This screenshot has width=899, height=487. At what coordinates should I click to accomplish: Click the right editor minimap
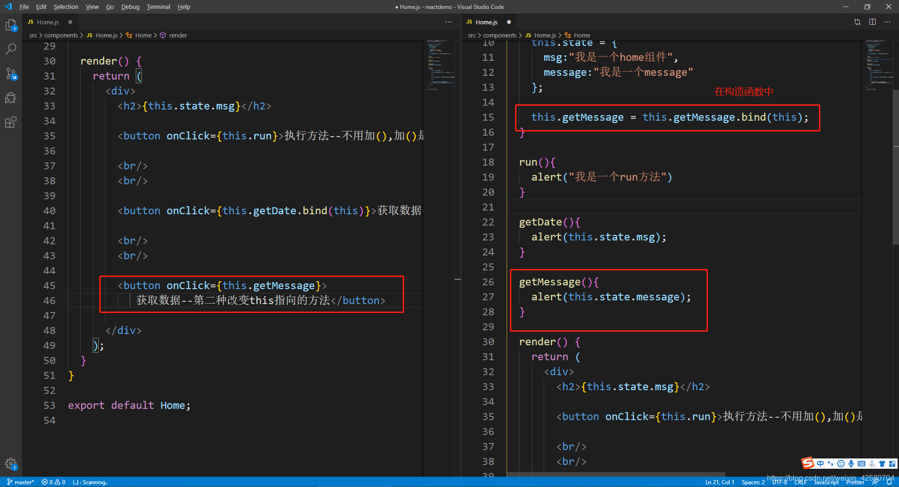[x=879, y=65]
